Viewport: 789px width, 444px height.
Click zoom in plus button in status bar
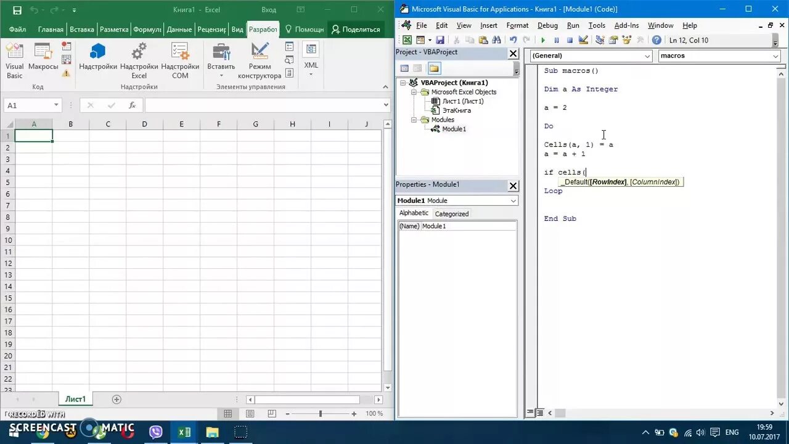tap(353, 414)
